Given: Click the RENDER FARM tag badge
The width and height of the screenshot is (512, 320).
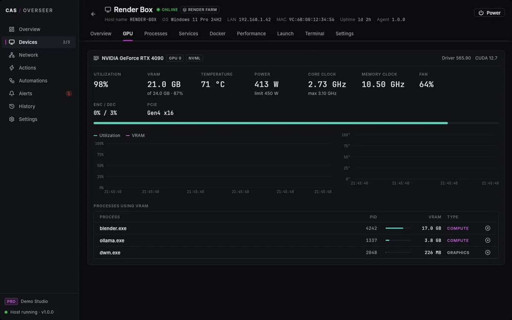Looking at the screenshot, I should pyautogui.click(x=200, y=10).
